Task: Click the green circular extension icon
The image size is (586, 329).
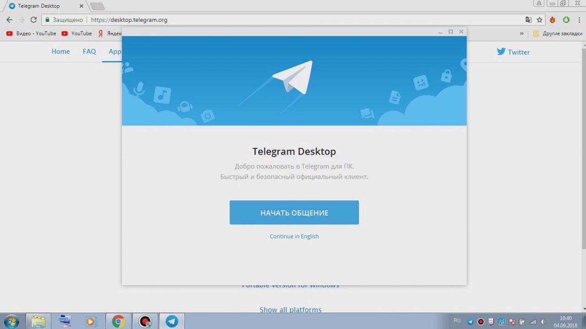Action: pos(566,20)
